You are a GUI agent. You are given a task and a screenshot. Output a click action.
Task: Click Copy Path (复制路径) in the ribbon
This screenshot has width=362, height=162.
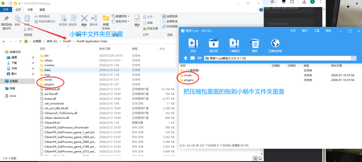(42, 16)
